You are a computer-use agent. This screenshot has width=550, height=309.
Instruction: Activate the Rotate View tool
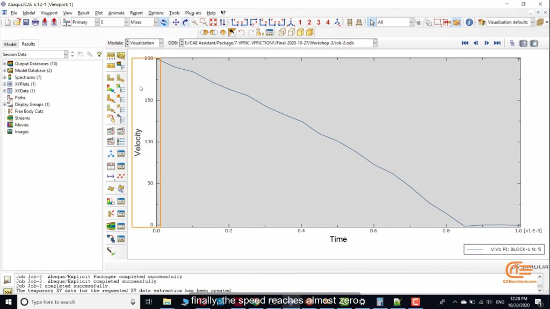(185, 23)
